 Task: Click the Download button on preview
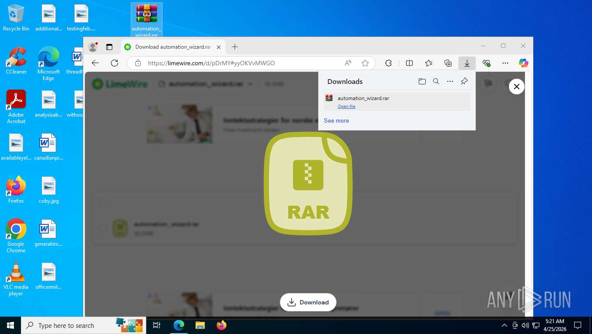tap(308, 302)
